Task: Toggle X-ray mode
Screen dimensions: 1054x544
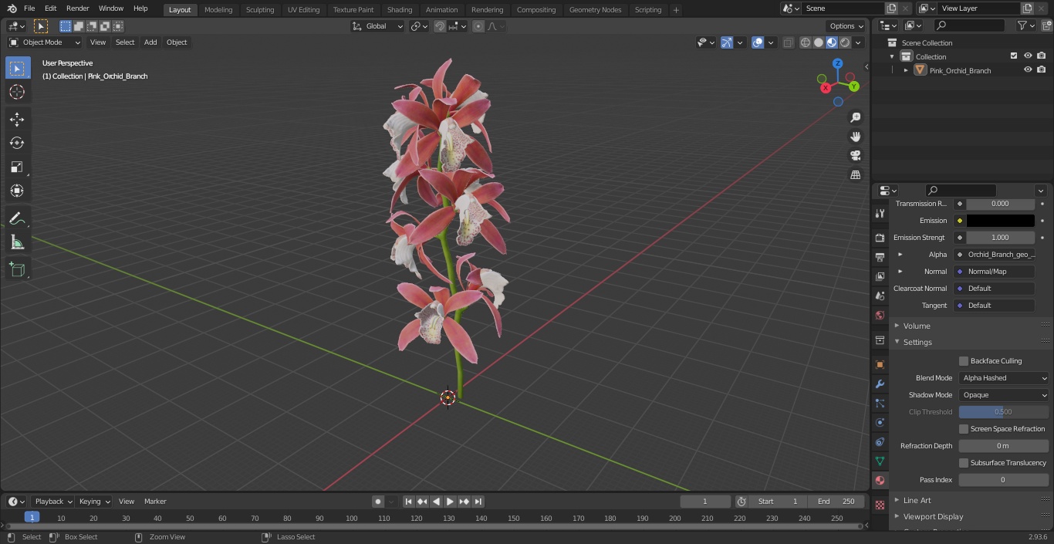Action: (788, 42)
